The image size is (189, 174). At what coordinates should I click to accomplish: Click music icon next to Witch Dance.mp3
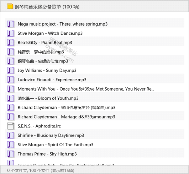11,33
